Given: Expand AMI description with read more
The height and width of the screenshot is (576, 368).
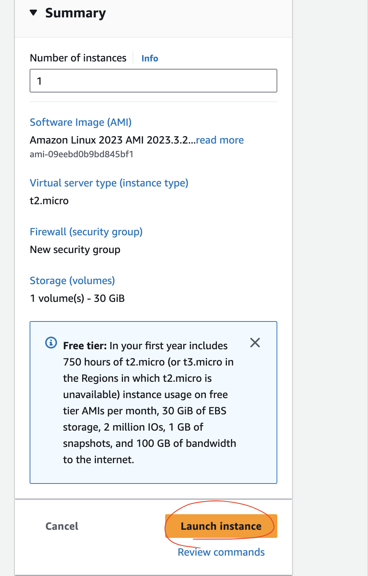Looking at the screenshot, I should pyautogui.click(x=220, y=140).
